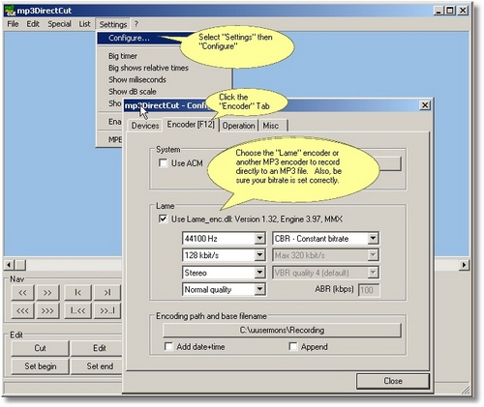Viewport: 484px width, 407px height.
Task: Open the Stereo channel mode dropdown
Action: coord(259,273)
